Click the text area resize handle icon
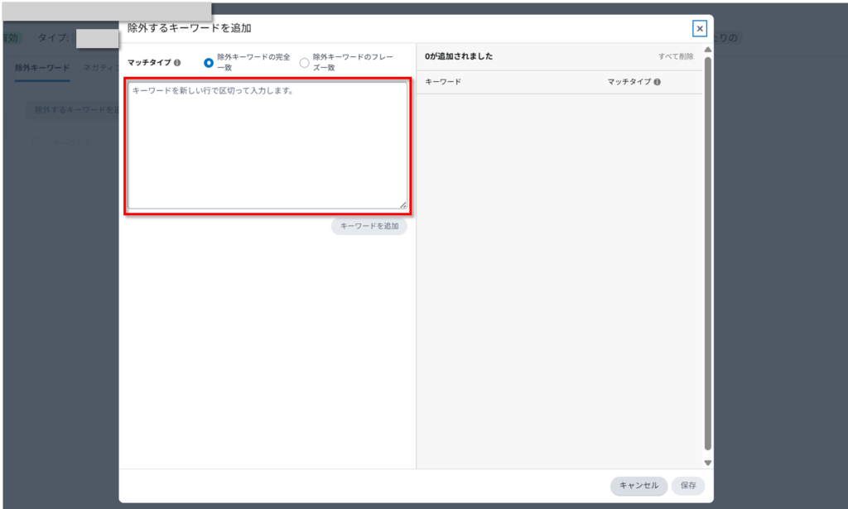Image resolution: width=848 pixels, height=509 pixels. point(402,206)
